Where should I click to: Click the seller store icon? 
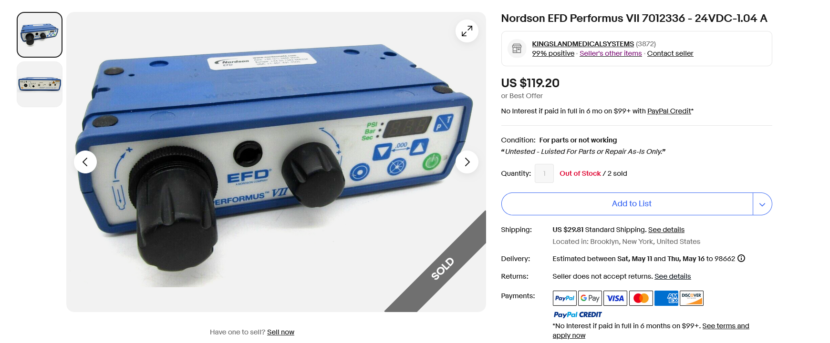tap(517, 49)
